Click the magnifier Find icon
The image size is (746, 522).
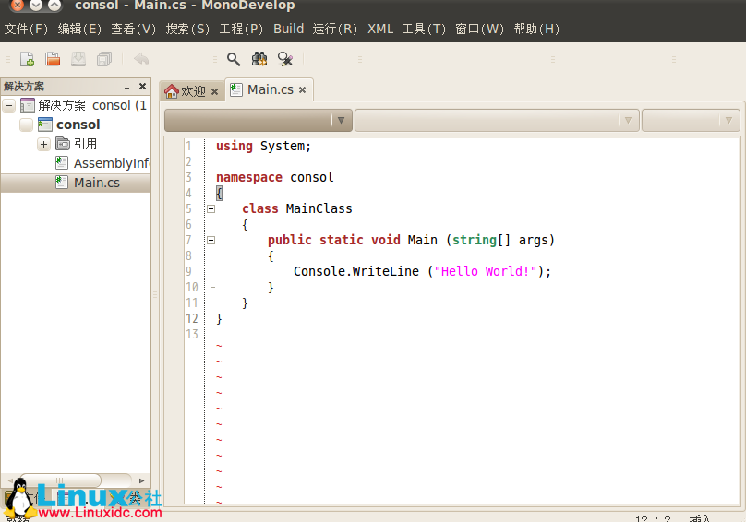pyautogui.click(x=234, y=59)
